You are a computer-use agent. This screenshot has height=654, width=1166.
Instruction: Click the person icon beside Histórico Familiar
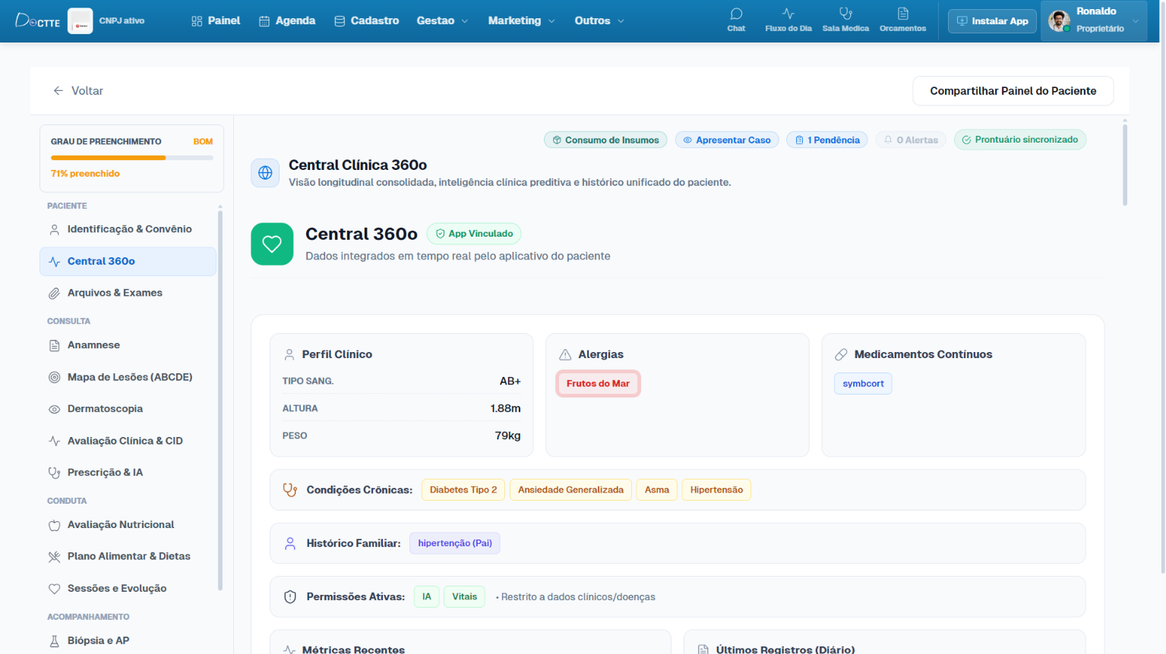point(290,543)
